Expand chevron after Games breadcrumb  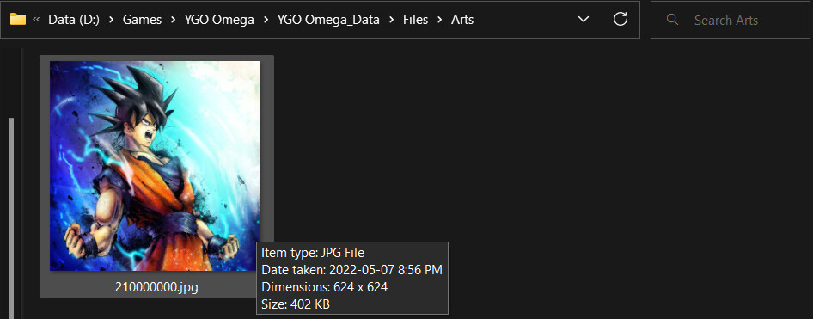click(174, 21)
